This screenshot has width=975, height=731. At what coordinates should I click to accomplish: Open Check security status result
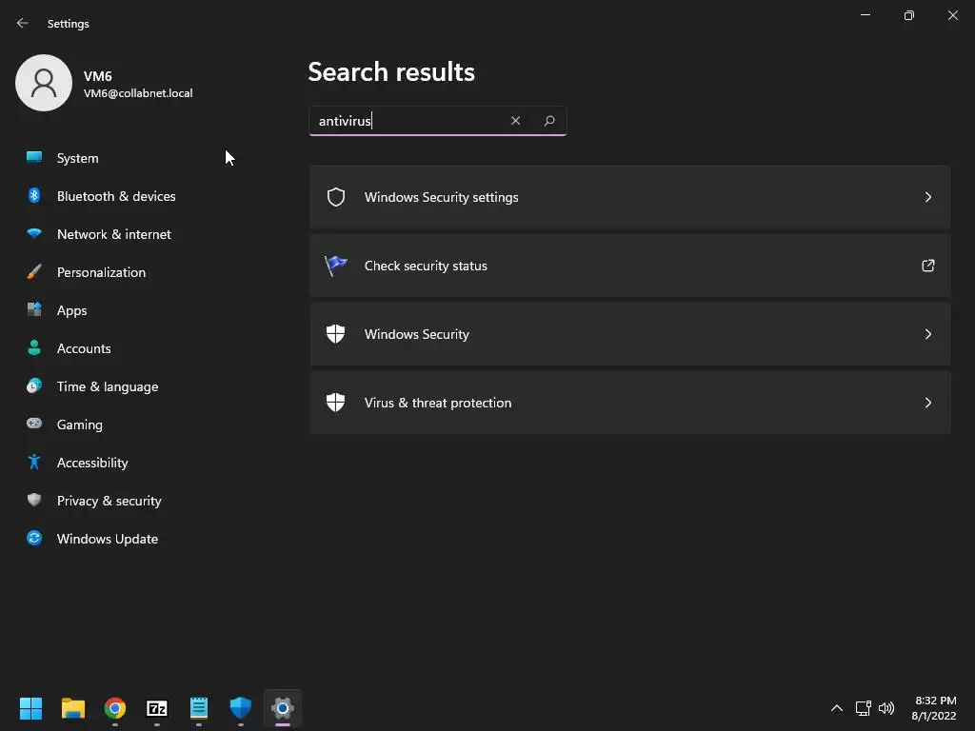630,266
